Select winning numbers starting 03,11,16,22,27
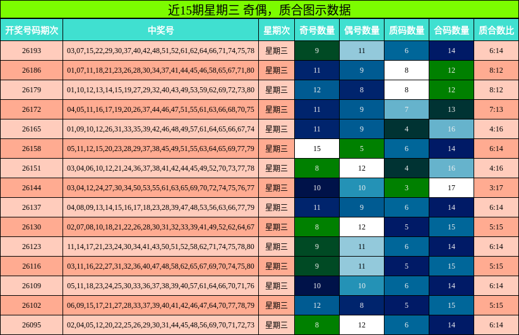Viewport: 519px width, 335px height. 160,266
